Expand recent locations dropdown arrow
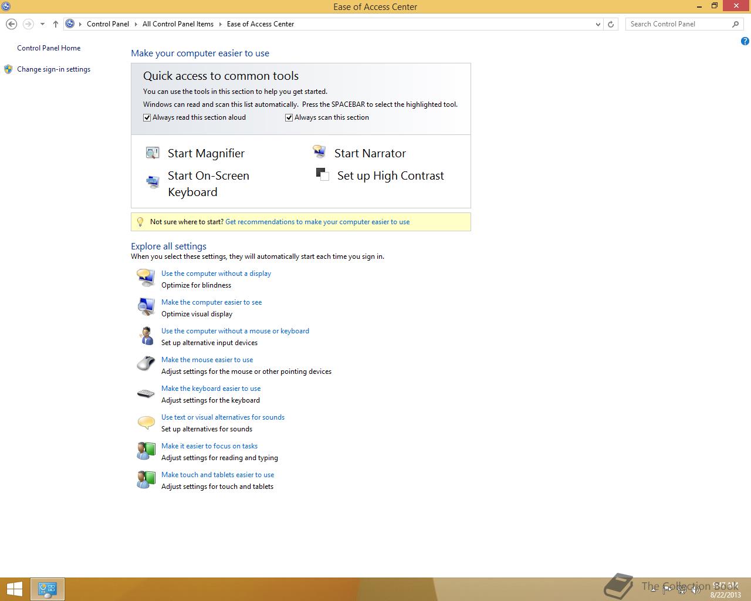Screen dimensions: 751x601 tap(42, 24)
